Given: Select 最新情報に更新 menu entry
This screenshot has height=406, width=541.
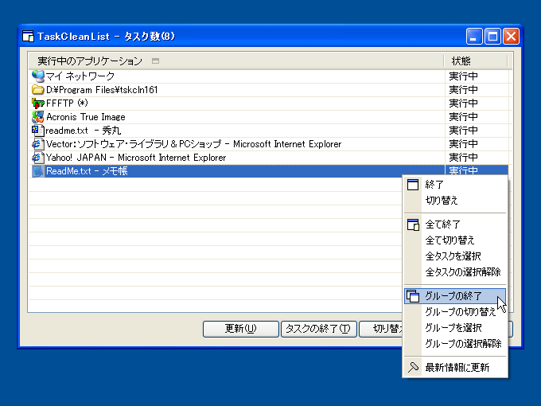Looking at the screenshot, I should tap(455, 367).
